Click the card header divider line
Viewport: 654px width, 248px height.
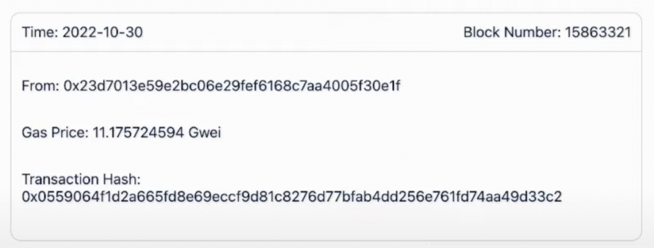tap(326, 52)
